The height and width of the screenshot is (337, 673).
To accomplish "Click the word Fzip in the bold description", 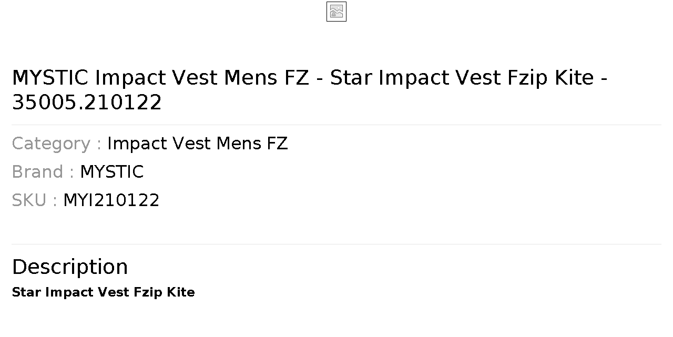I will click(148, 293).
